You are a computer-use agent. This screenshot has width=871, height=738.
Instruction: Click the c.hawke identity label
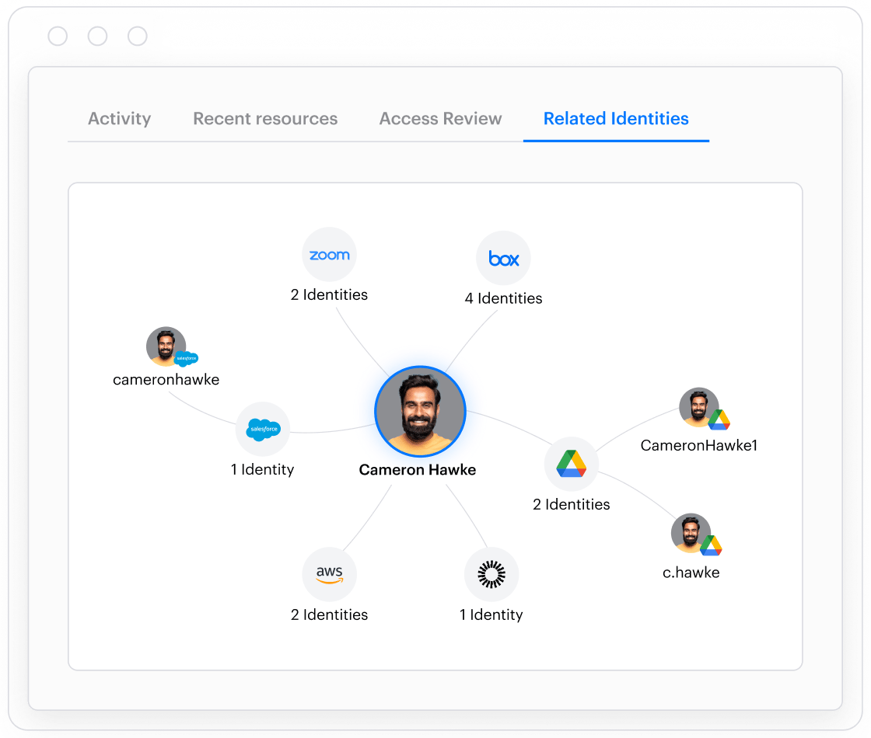tap(691, 573)
